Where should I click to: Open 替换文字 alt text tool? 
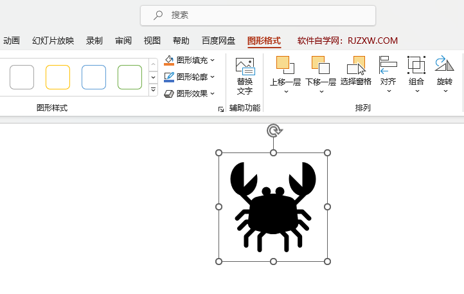pos(245,76)
